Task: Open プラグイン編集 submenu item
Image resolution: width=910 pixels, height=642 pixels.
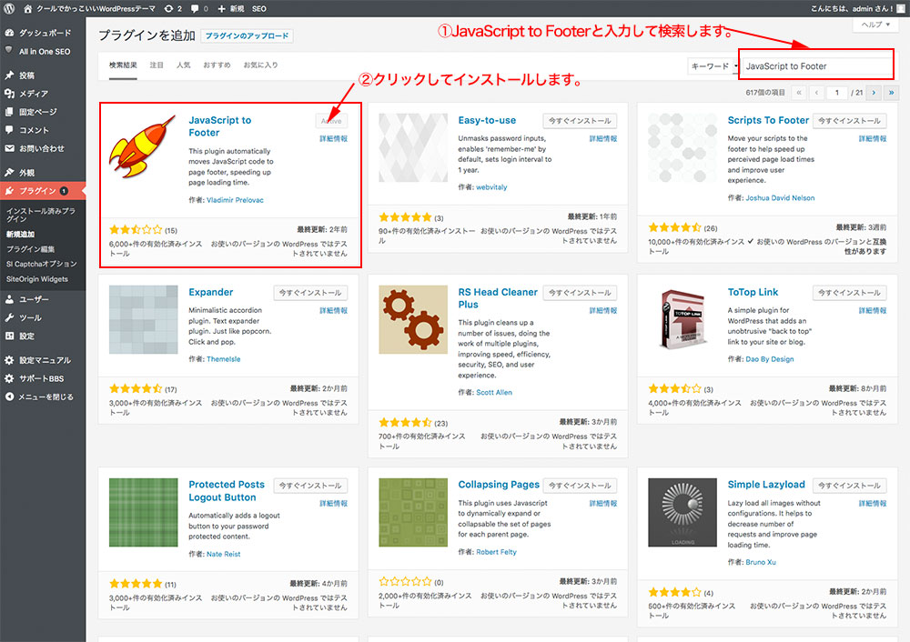Action: (x=30, y=249)
